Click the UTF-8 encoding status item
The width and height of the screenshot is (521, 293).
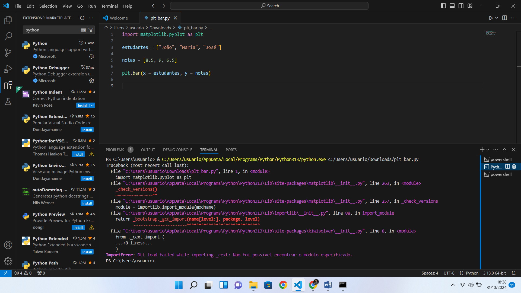click(x=449, y=273)
